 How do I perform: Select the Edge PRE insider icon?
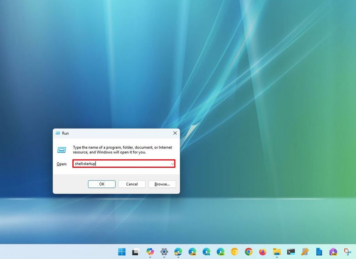332,252
